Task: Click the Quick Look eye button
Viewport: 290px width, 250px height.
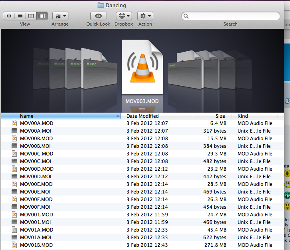Action: point(98,16)
